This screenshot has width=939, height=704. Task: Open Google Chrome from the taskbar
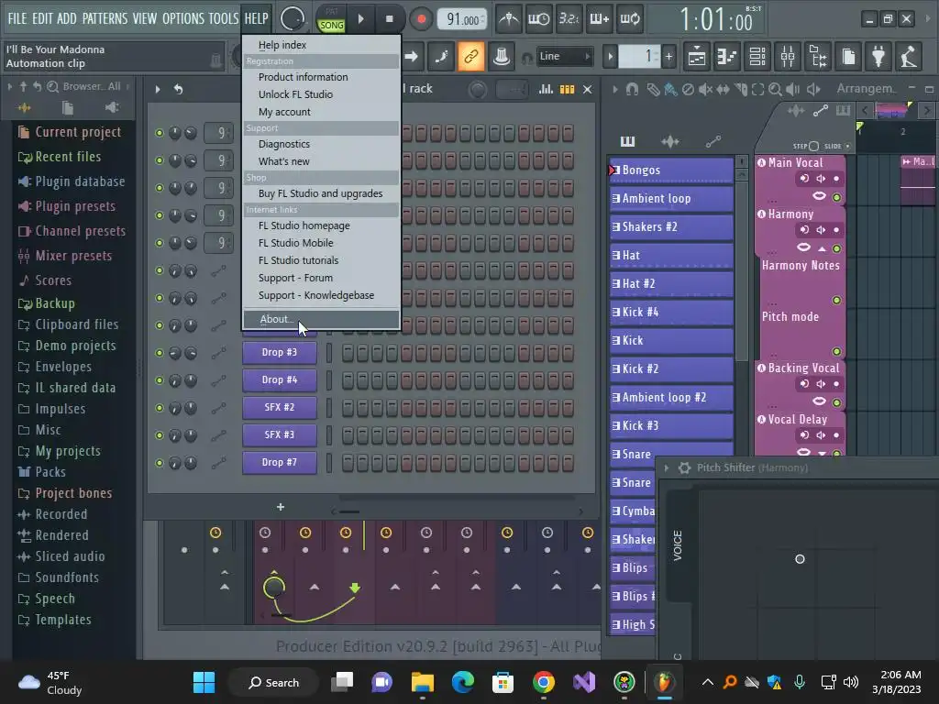point(543,682)
